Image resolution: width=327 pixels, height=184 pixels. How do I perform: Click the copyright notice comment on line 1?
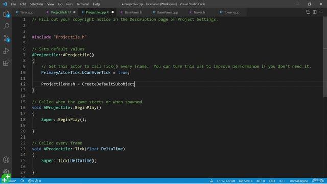(125, 19)
